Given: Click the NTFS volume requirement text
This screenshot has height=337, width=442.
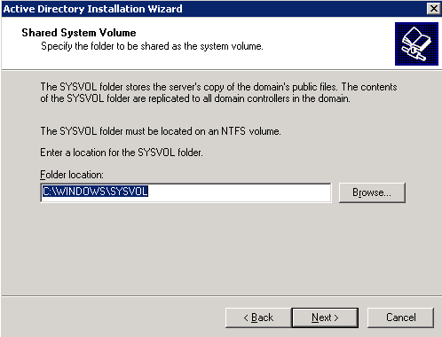Looking at the screenshot, I should pyautogui.click(x=161, y=131).
